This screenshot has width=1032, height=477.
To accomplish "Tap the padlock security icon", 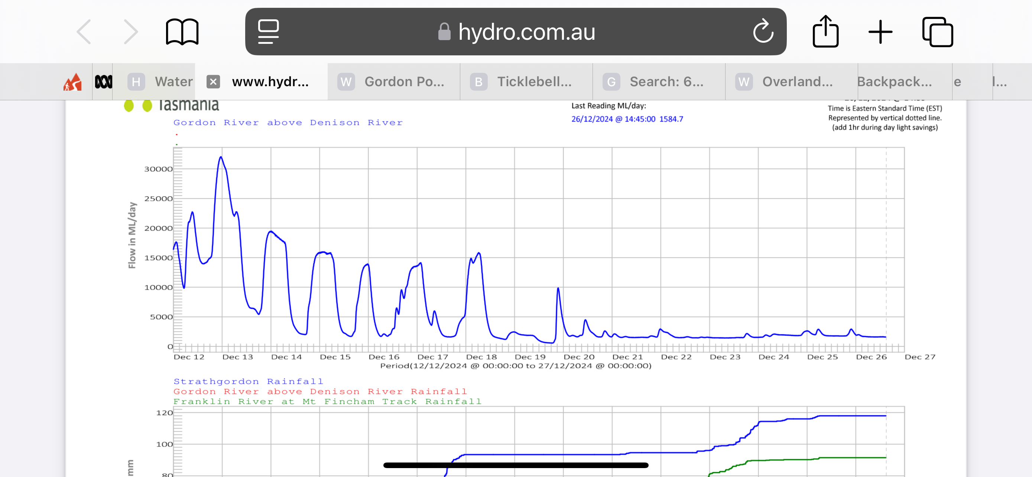I will 444,32.
